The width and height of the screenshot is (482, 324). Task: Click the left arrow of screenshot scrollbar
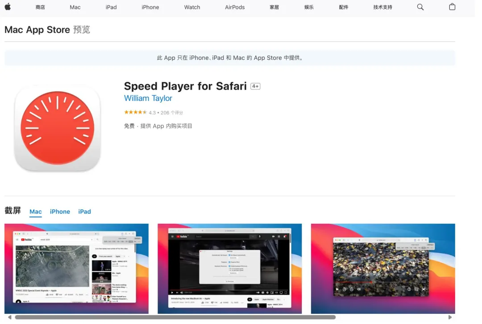point(10,317)
